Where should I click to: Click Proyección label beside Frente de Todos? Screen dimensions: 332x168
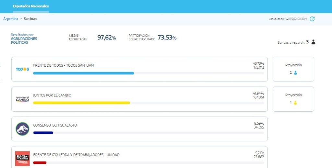[293, 65]
